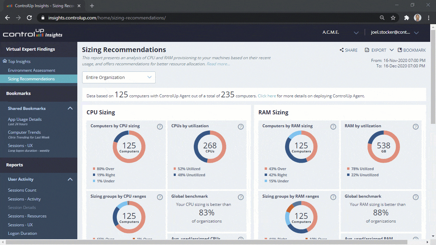Open help for Computers by CPU sizing
The width and height of the screenshot is (436, 245).
coord(160,127)
